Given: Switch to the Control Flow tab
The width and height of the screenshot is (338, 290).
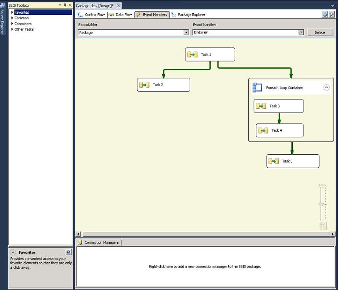Looking at the screenshot, I should pos(91,14).
